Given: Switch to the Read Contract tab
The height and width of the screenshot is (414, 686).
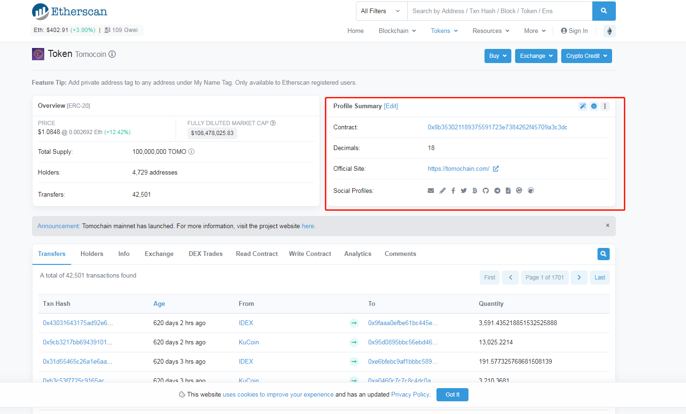Looking at the screenshot, I should pyautogui.click(x=257, y=254).
